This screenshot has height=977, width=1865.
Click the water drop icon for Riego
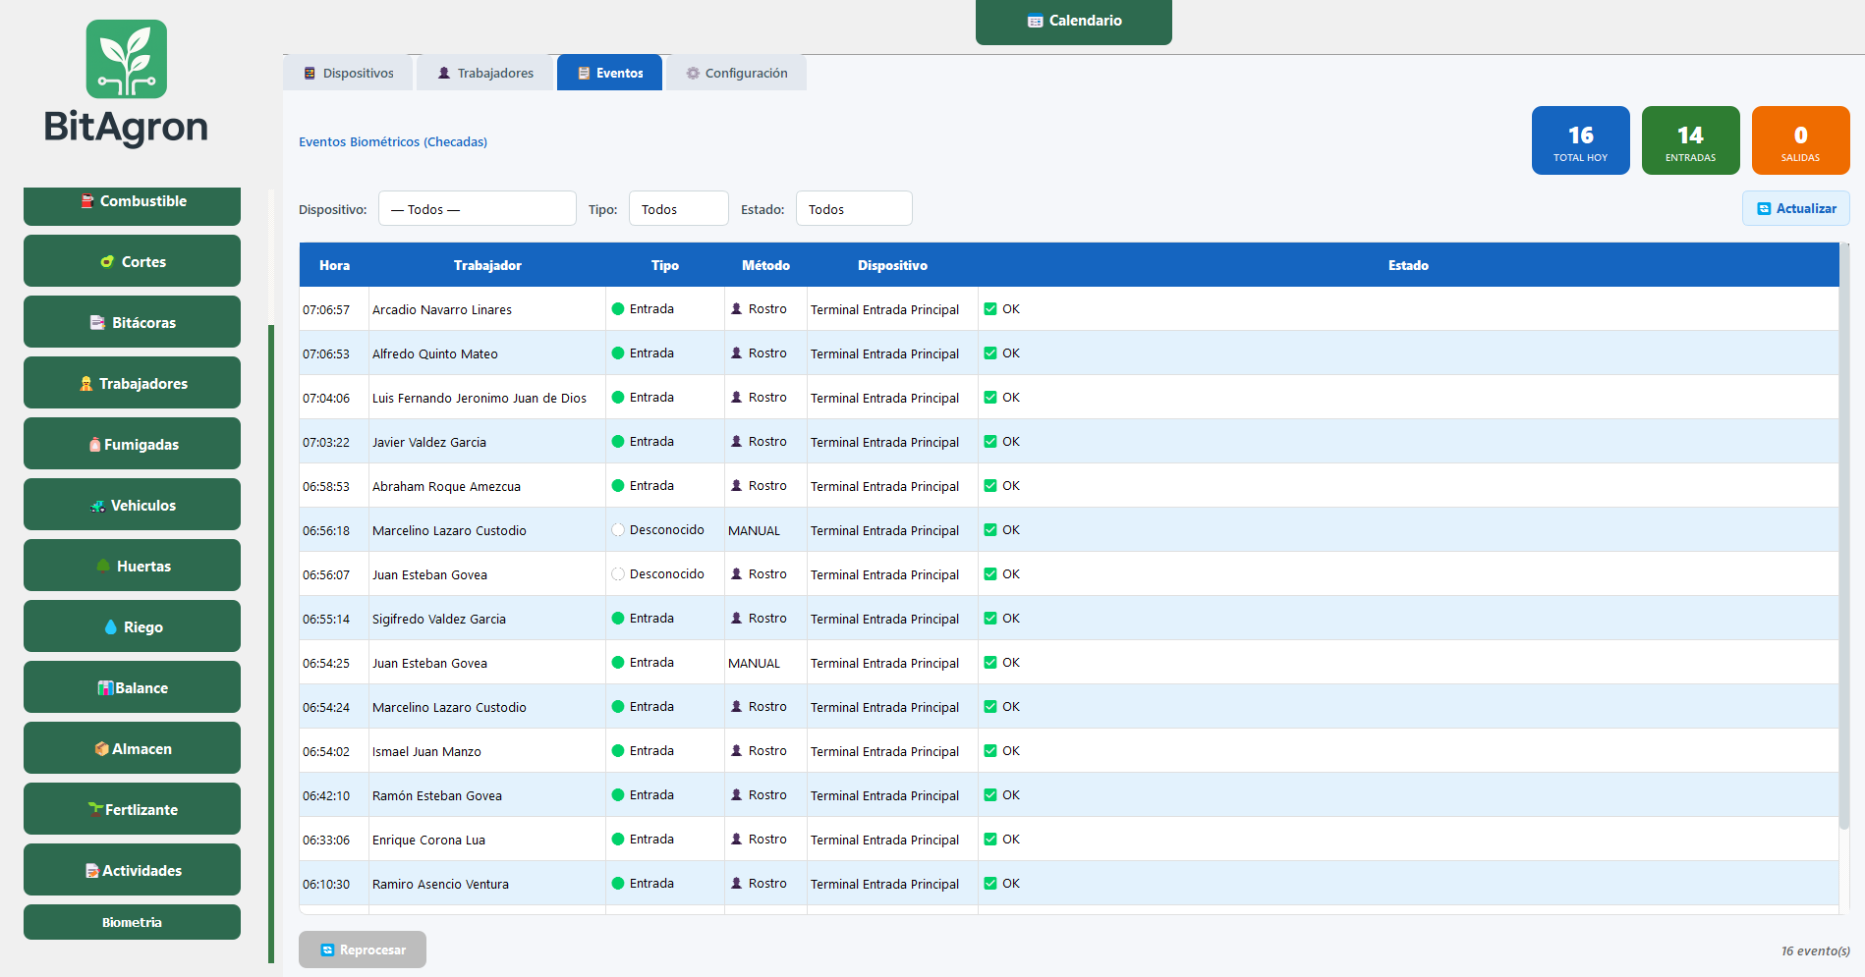coord(111,626)
